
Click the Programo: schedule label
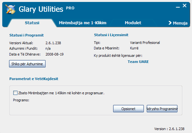[x=21, y=100]
